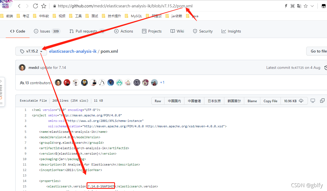Copy raw contents with the copy icon
The width and height of the screenshot is (327, 191).
pos(322,101)
